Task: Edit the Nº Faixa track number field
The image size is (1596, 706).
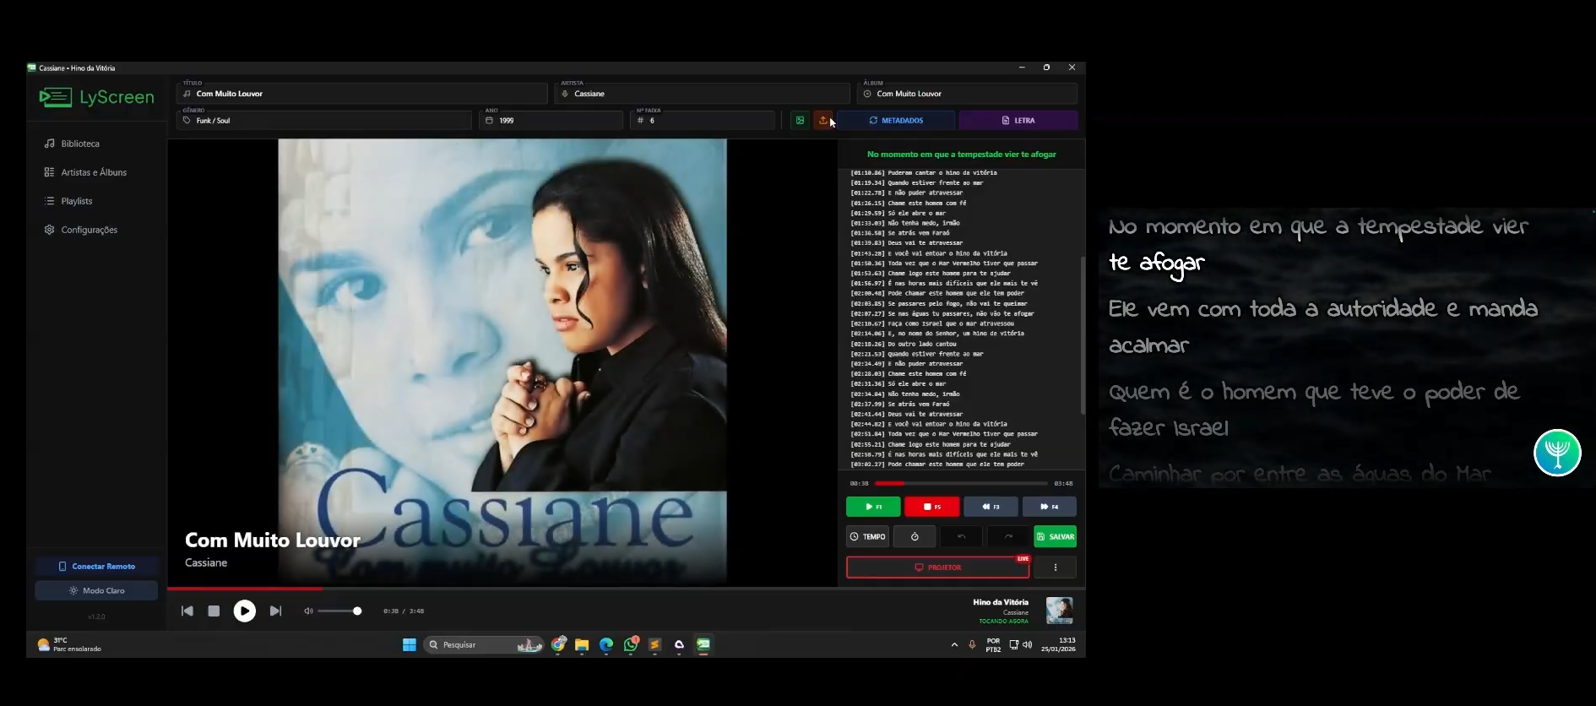Action: [x=703, y=121]
